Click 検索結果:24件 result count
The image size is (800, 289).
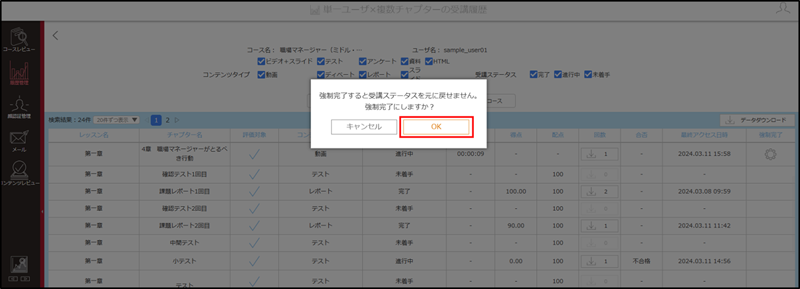coord(69,120)
